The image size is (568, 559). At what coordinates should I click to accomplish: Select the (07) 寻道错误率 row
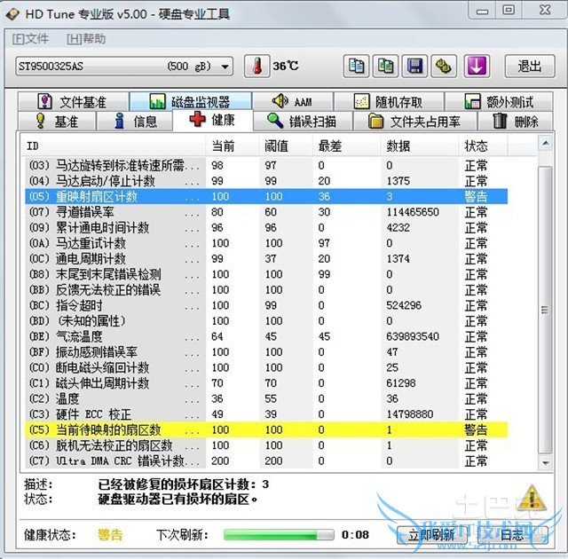point(266,212)
